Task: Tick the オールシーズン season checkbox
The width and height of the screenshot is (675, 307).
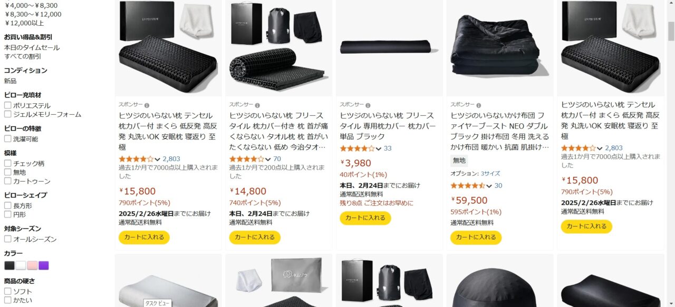Action: (8, 239)
